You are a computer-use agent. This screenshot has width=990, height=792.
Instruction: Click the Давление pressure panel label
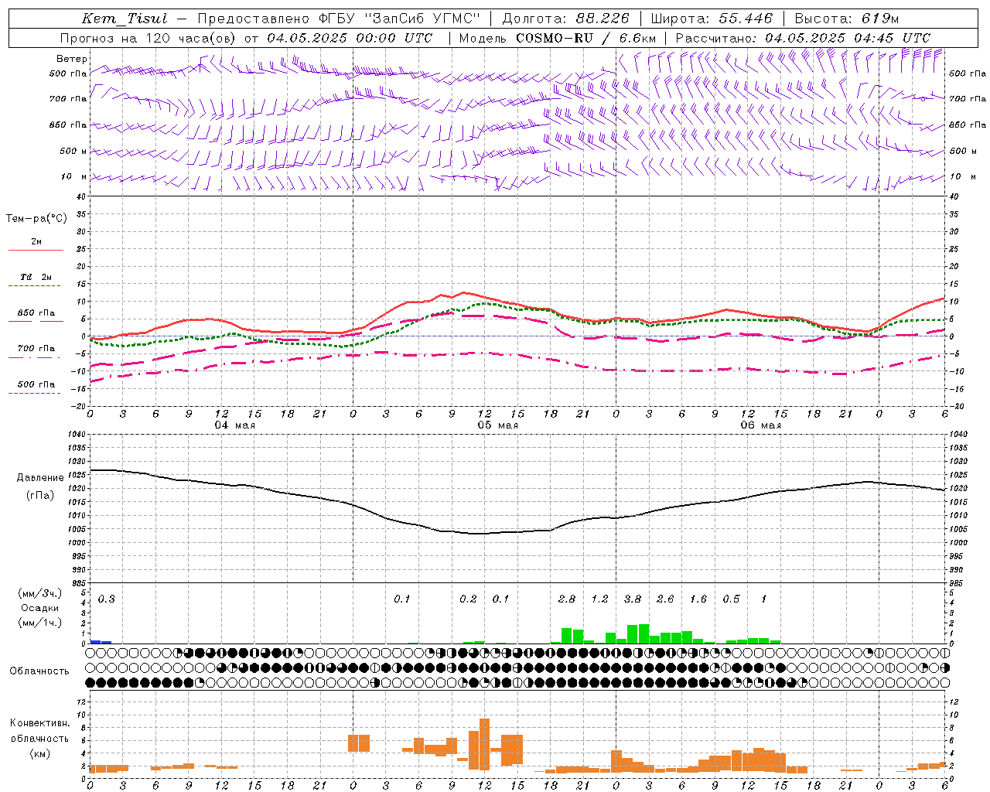pyautogui.click(x=40, y=478)
